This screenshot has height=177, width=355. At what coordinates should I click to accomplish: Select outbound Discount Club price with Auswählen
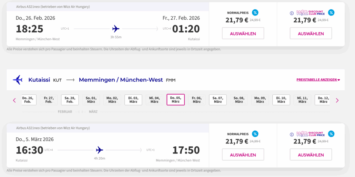point(311,34)
